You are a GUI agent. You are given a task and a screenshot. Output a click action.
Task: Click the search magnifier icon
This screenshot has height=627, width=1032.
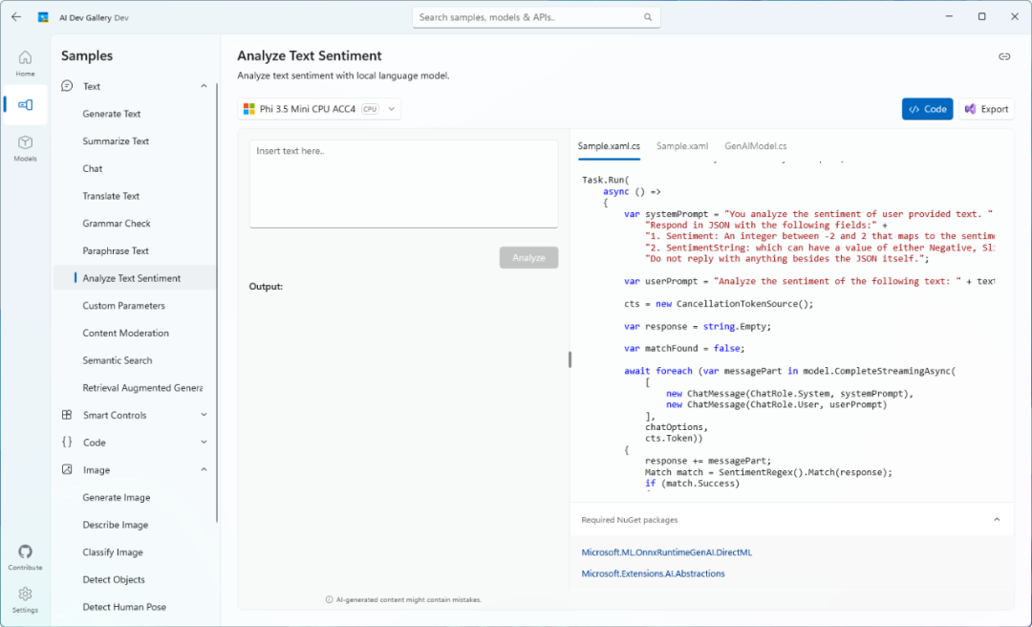pyautogui.click(x=648, y=17)
